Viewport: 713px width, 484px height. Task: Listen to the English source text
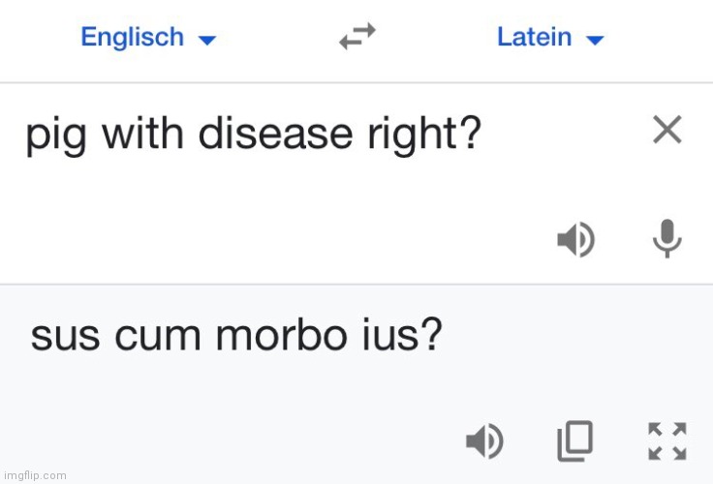(575, 239)
